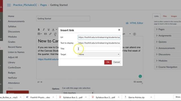This screenshot has width=181, height=101.
Task: Click the embed media icon
Action: tap(45, 34)
